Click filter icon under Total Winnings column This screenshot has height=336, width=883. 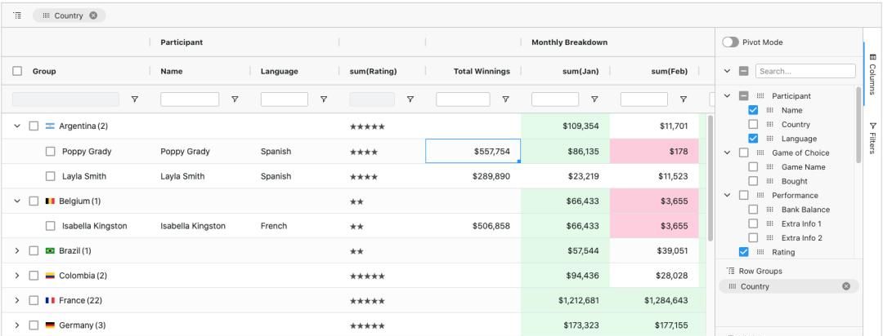tap(505, 99)
